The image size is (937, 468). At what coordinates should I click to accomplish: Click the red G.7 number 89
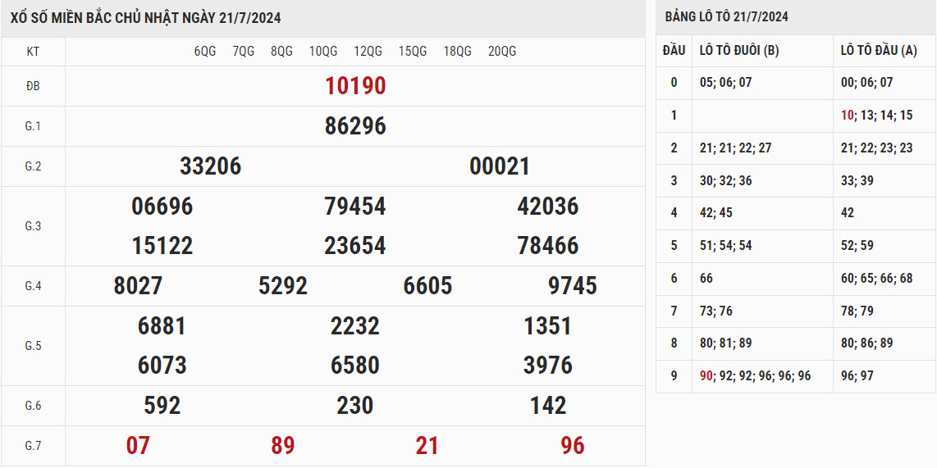point(283,446)
